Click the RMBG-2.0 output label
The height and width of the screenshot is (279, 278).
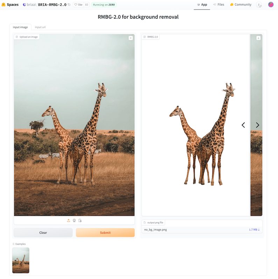click(x=151, y=37)
